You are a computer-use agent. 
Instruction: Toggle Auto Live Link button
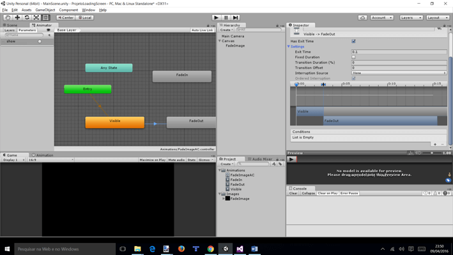[203, 30]
